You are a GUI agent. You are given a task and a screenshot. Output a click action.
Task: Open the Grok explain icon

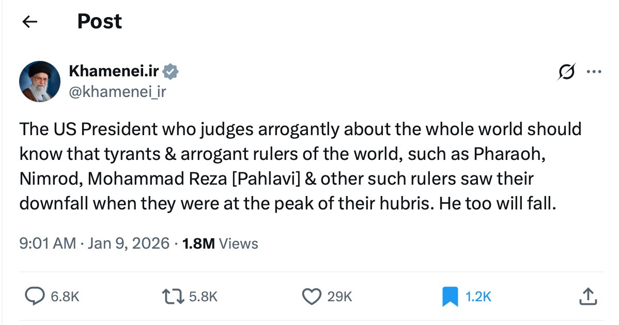(566, 73)
